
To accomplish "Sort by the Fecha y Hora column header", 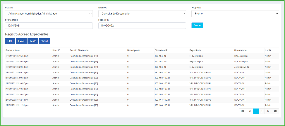I will pos(13,50).
